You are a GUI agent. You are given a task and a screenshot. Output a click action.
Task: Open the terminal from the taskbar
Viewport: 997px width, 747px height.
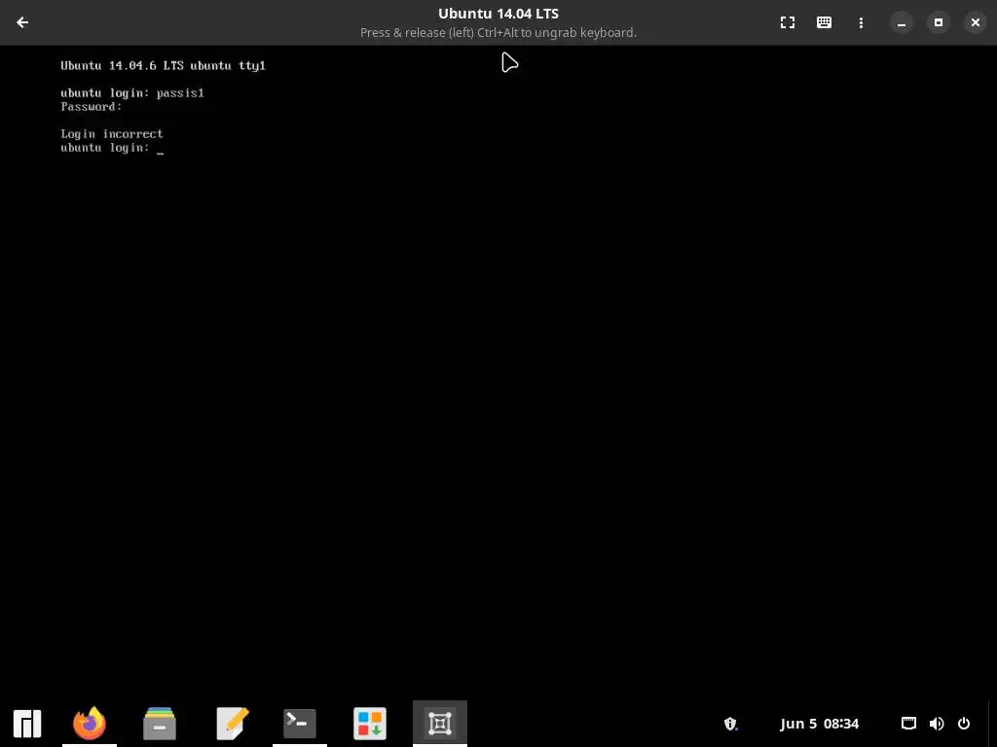click(300, 724)
